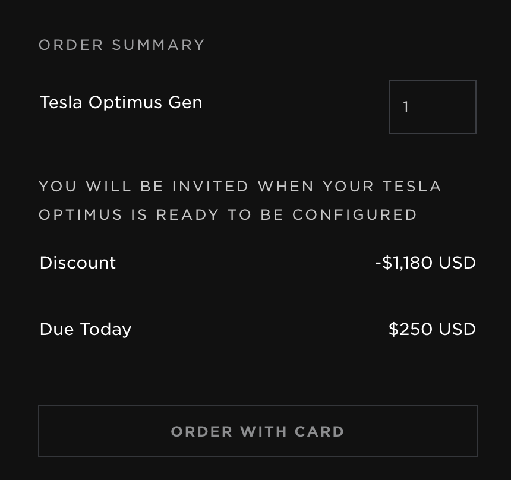Click the $250 USD due today amount
The width and height of the screenshot is (511, 480).
pos(432,329)
